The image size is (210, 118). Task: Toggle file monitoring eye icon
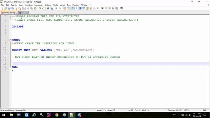pos(98,8)
